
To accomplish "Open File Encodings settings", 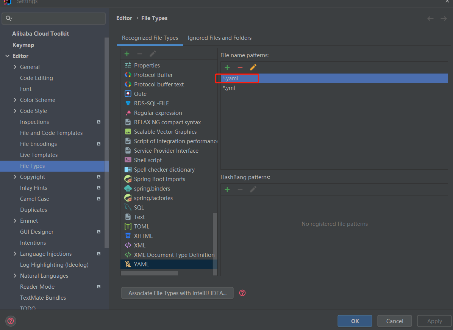I will click(x=38, y=144).
